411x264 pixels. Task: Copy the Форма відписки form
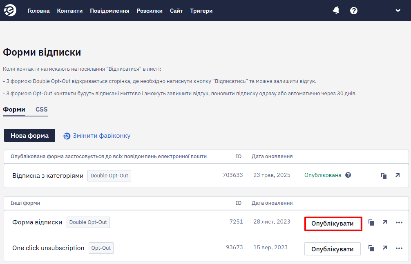coord(371,223)
